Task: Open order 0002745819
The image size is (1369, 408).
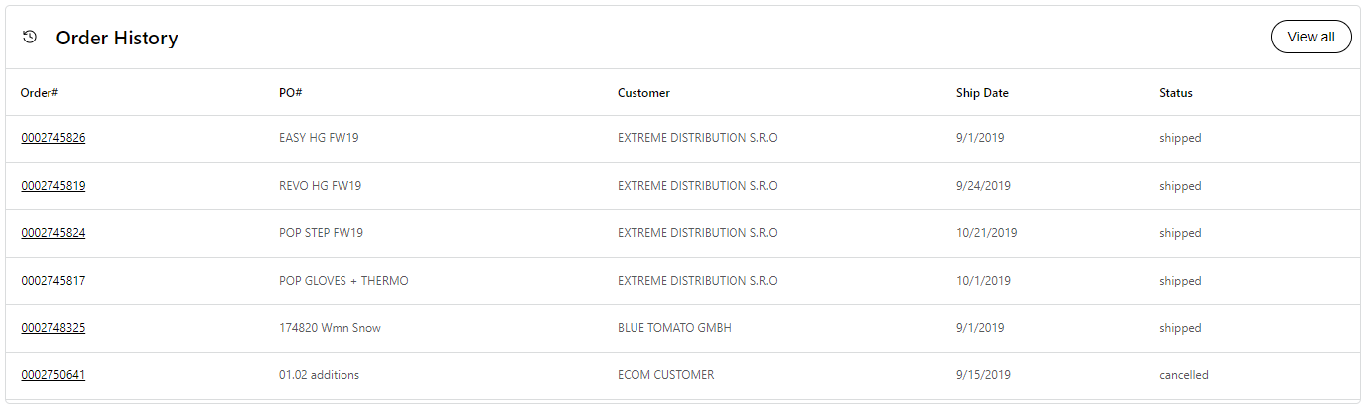Action: (x=53, y=186)
